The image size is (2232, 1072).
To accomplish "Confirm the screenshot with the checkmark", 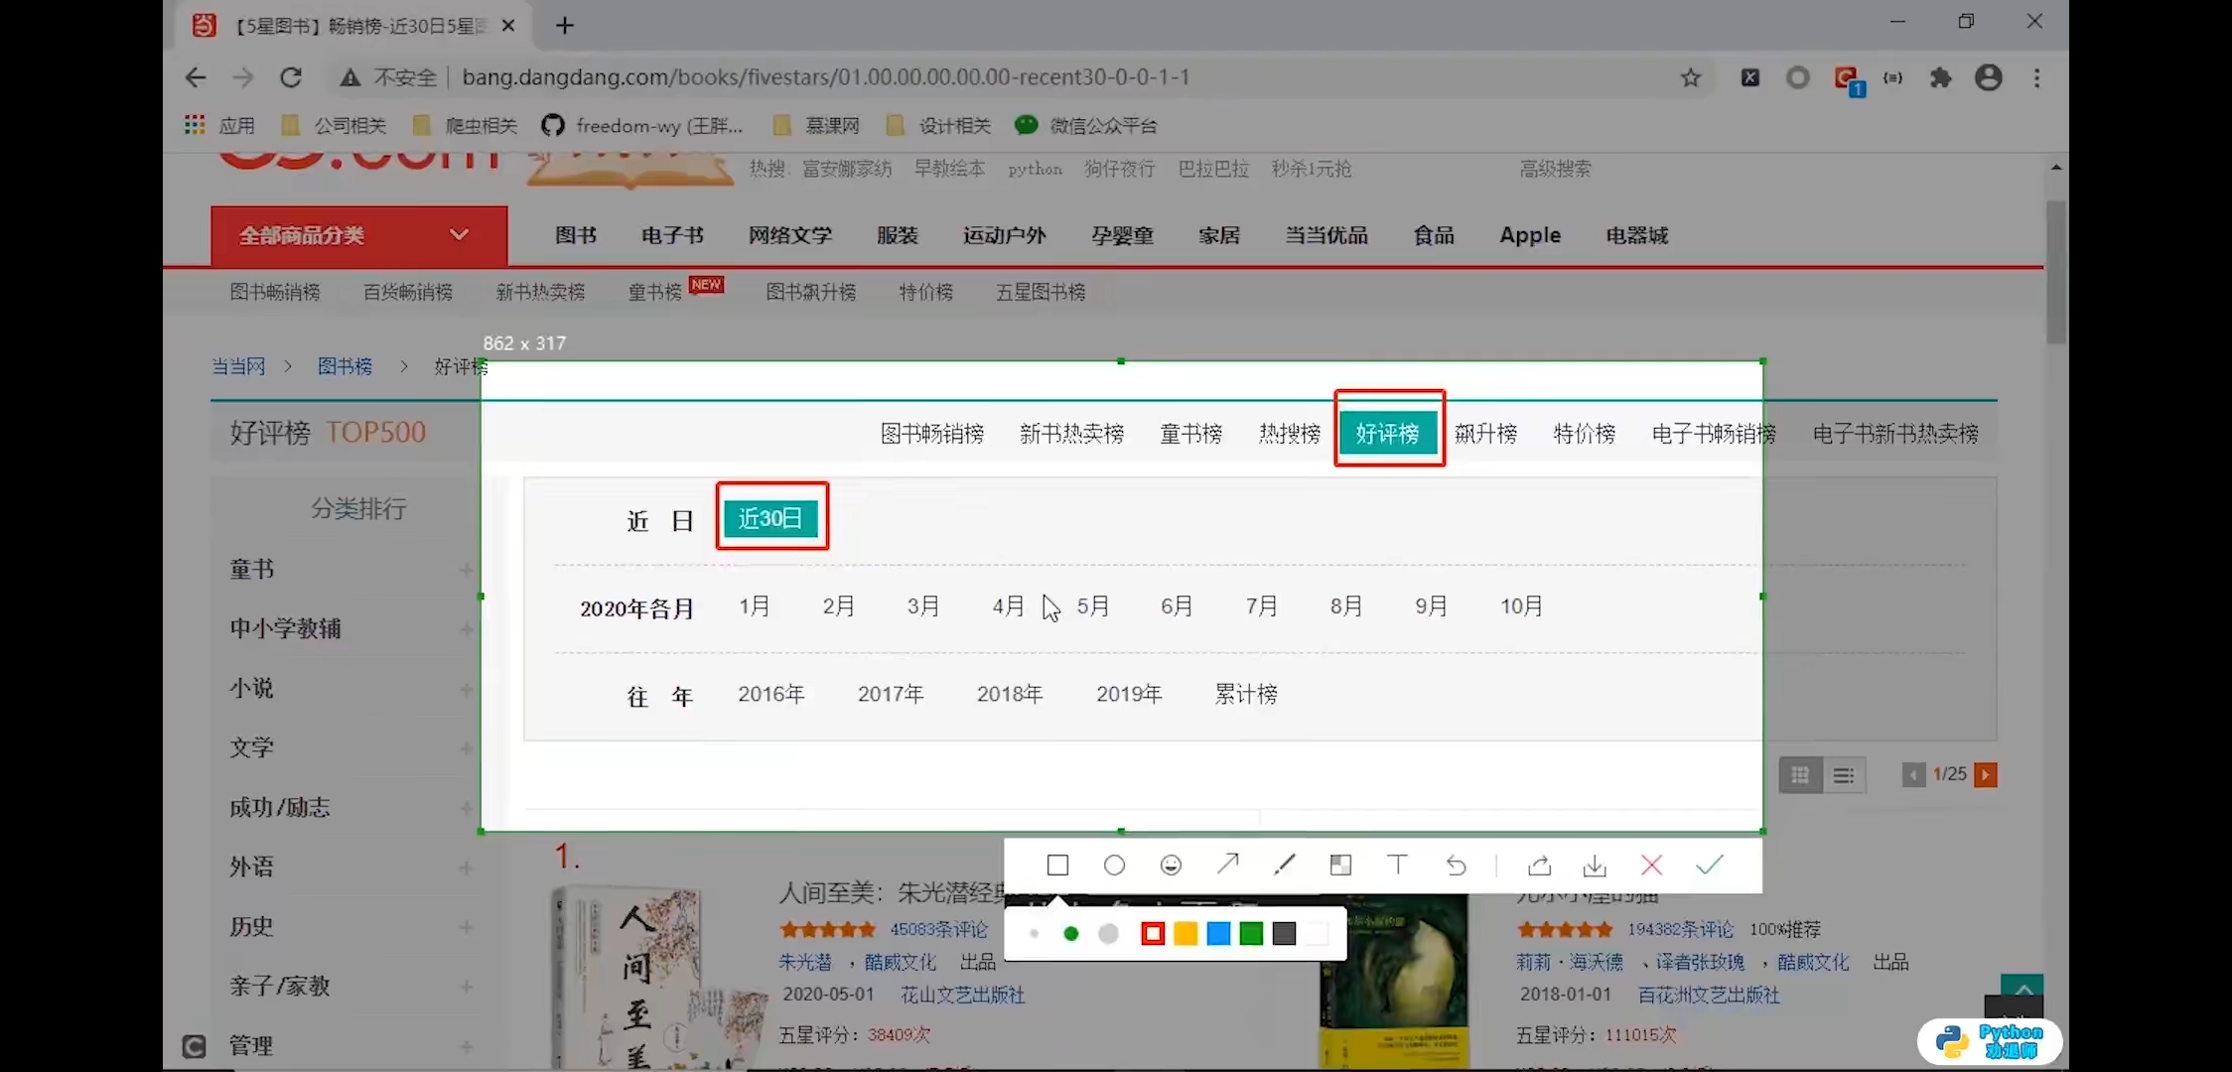I will coord(1708,865).
